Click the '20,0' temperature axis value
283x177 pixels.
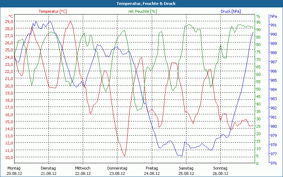9,86
